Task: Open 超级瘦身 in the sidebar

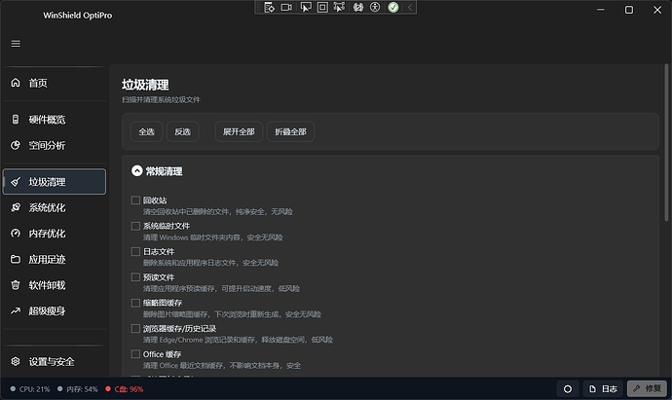Action: (54, 310)
